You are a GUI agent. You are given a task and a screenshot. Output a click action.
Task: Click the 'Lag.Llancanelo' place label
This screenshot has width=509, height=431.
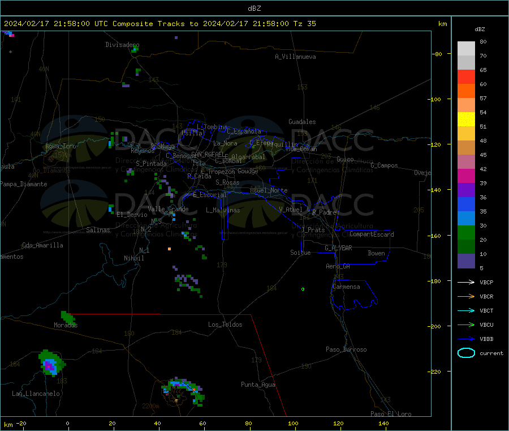[x=36, y=394]
